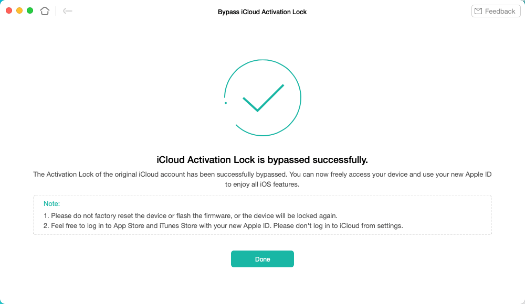Maximize the window with the green button
The image size is (525, 304).
(x=30, y=10)
